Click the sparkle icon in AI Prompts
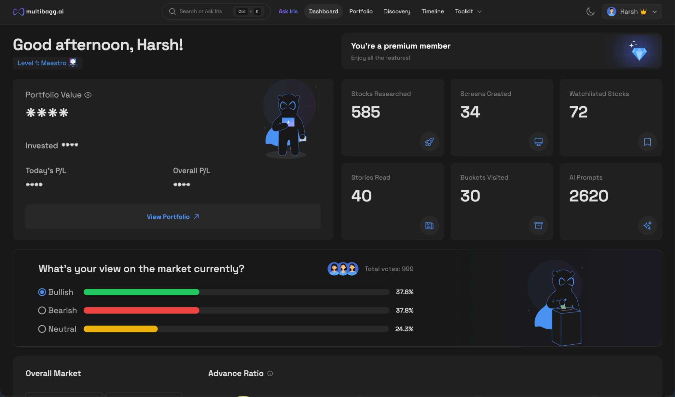The height and width of the screenshot is (397, 675). click(647, 225)
